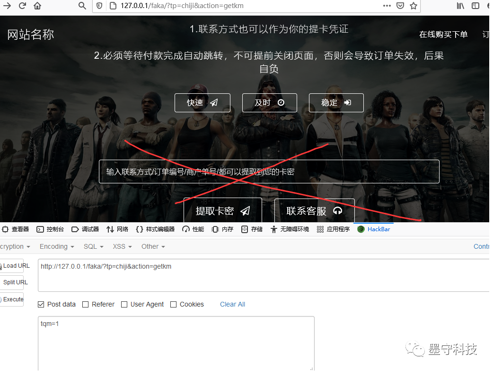This screenshot has width=493, height=371.
Task: Click the 及时 button
Action: (270, 103)
